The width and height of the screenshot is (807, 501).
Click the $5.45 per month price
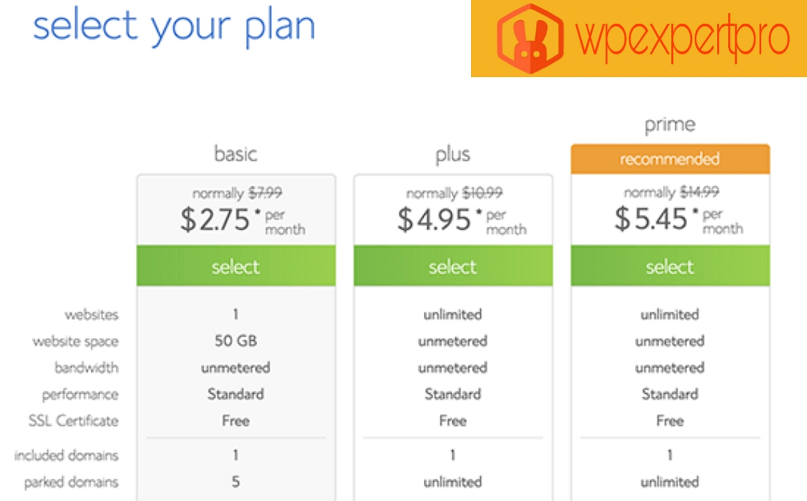point(678,219)
